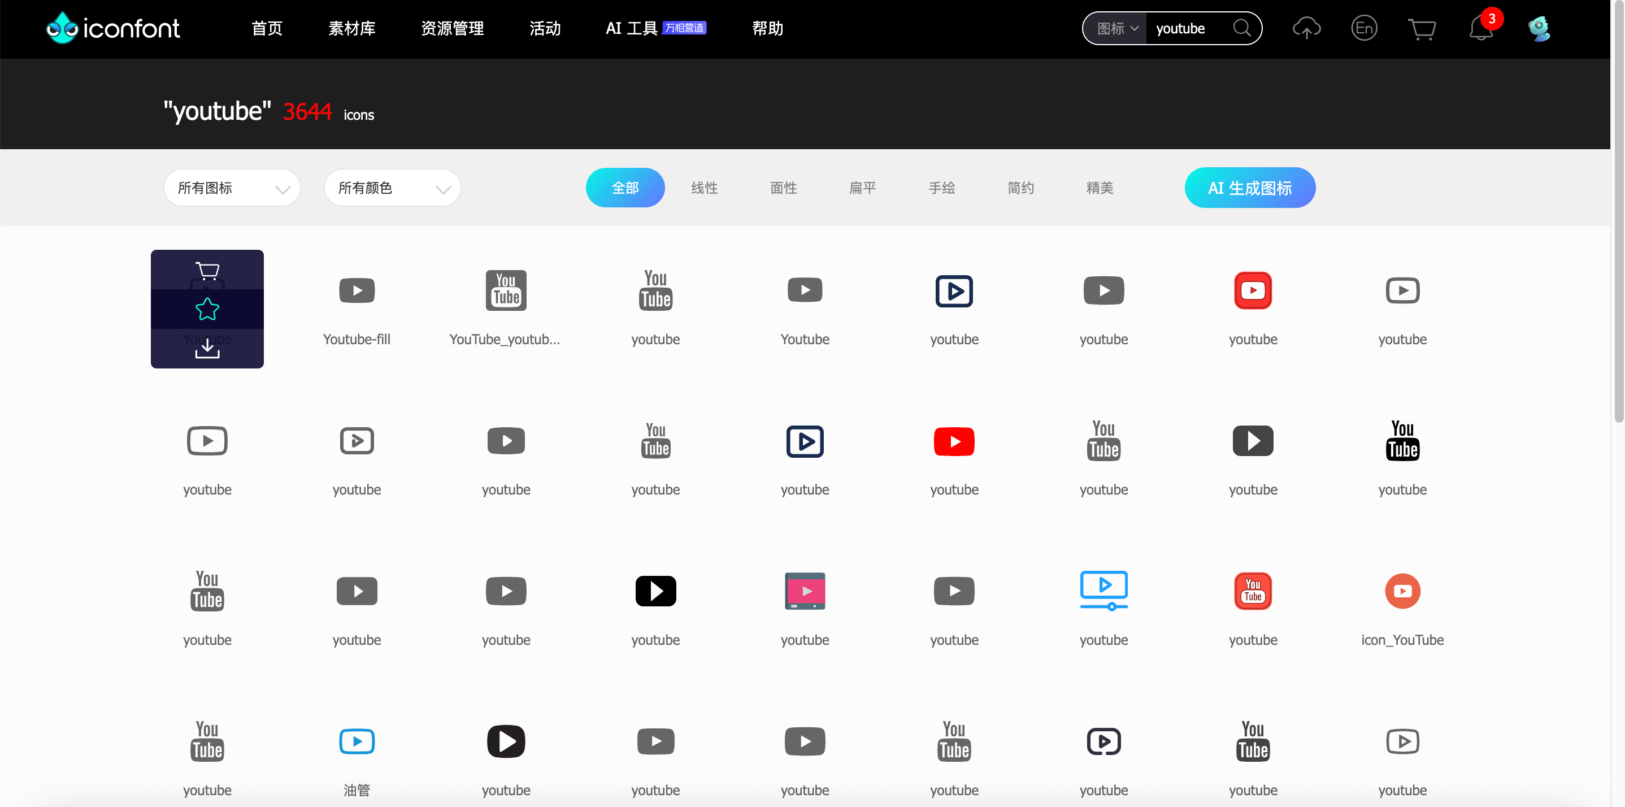
Task: Expand the 所有图标 dropdown
Action: coord(232,188)
